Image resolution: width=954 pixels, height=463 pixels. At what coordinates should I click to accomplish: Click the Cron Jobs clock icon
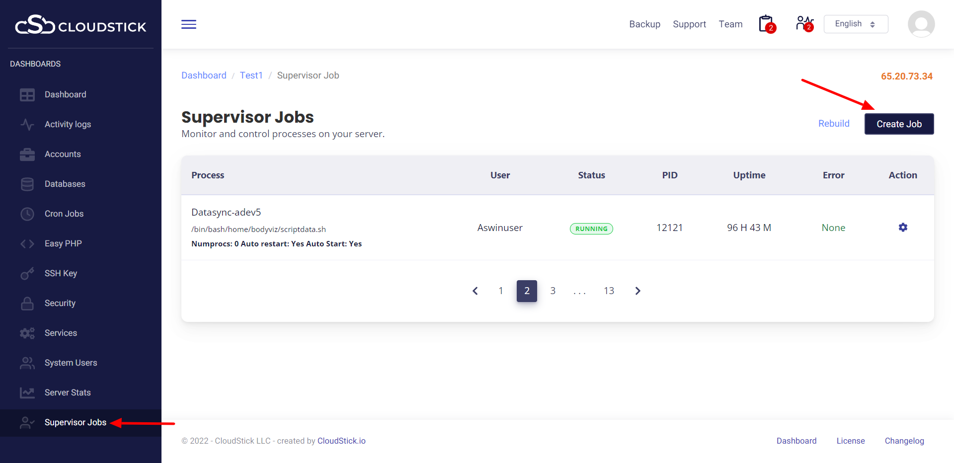coord(27,214)
